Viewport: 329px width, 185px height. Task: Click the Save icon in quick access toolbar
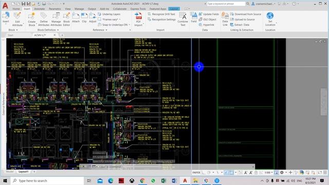[x=24, y=4]
